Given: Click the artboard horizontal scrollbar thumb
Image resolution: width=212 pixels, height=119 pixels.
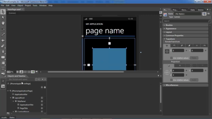Looking at the screenshot, I should [86, 72].
